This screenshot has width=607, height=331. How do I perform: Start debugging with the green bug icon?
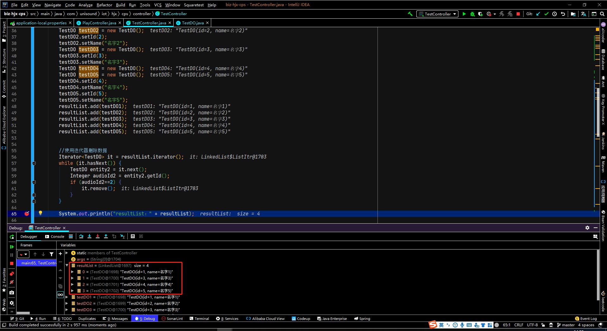coord(472,14)
